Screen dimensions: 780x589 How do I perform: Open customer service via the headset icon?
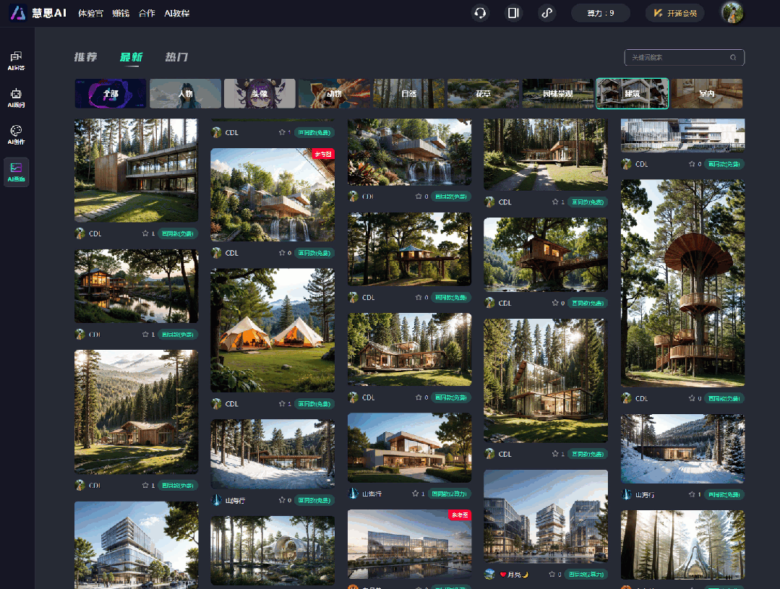(480, 13)
